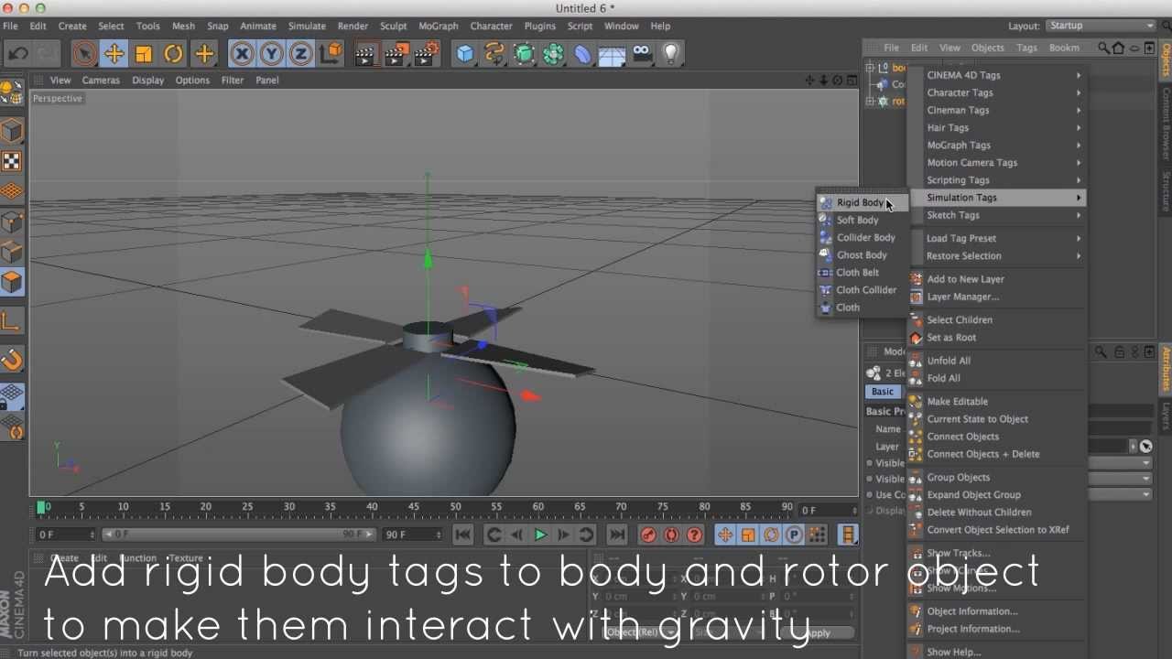This screenshot has width=1172, height=659.
Task: Click the blue deformer icon
Action: pos(583,54)
